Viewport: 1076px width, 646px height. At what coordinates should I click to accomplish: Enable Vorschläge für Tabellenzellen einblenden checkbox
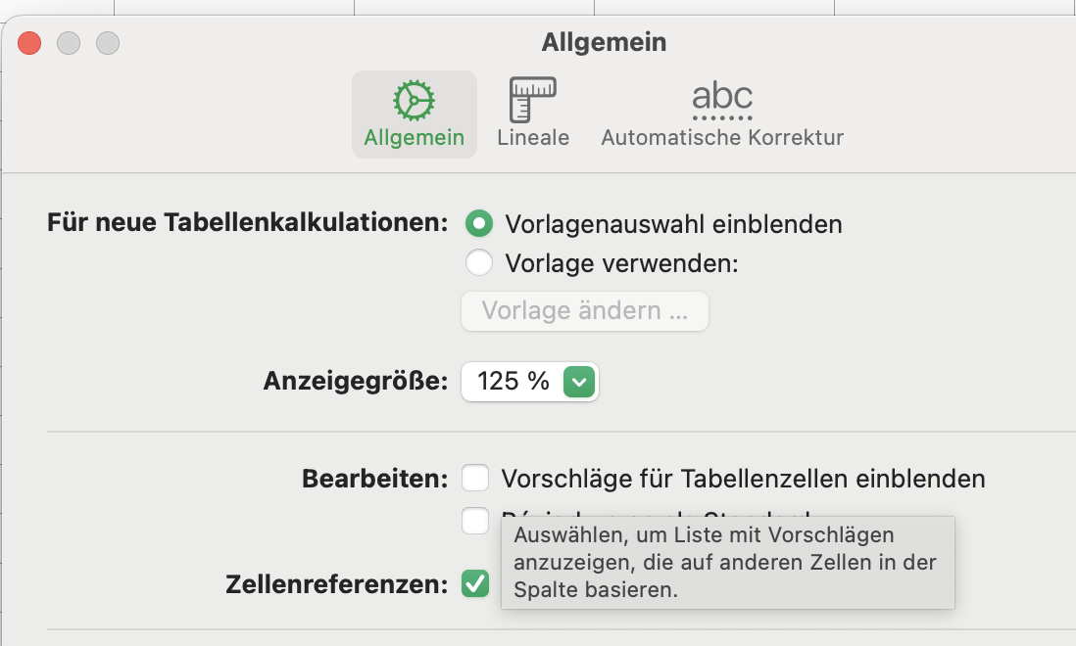click(x=476, y=479)
